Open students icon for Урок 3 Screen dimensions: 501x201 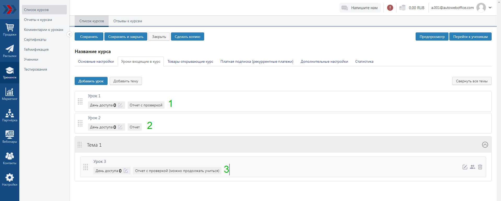point(473,167)
